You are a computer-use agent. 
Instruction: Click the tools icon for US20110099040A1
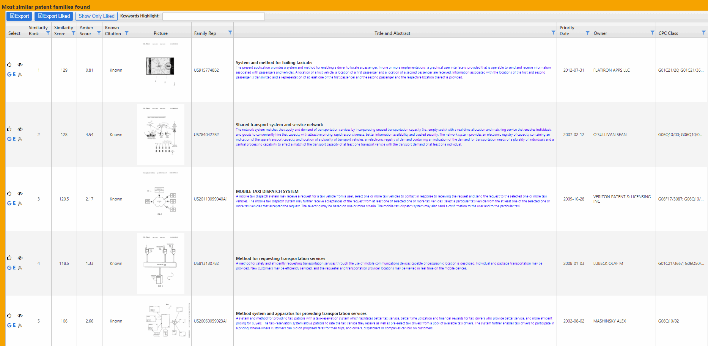[20, 204]
